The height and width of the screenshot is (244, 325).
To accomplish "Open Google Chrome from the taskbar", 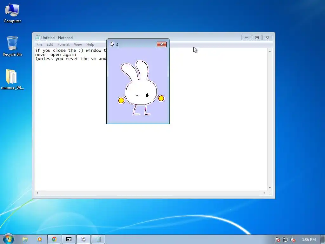I will click(x=54, y=239).
